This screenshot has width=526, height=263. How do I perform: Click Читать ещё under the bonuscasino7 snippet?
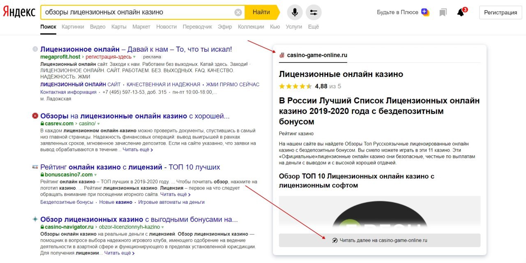pyautogui.click(x=175, y=194)
